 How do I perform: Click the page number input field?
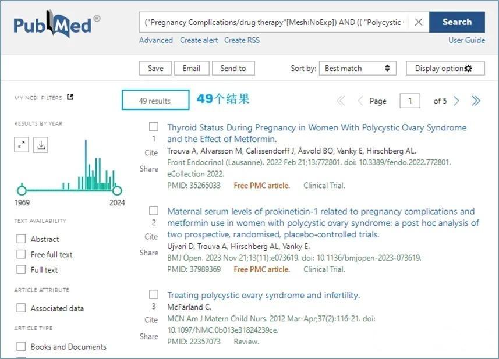(410, 101)
